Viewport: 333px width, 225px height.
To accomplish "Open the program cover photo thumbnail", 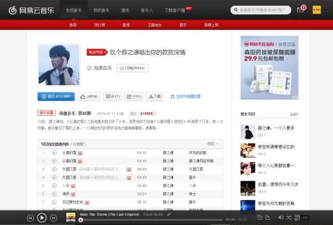I will point(59,64).
